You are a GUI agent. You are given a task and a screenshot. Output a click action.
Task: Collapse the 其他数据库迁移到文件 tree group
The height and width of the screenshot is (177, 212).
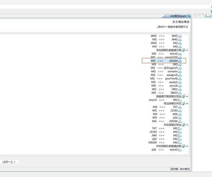click(x=187, y=146)
